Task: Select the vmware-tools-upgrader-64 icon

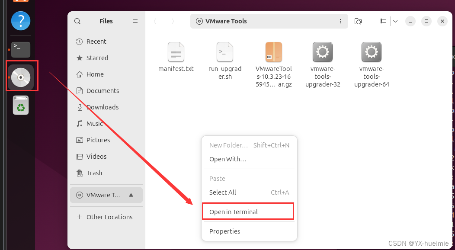Action: click(x=372, y=52)
